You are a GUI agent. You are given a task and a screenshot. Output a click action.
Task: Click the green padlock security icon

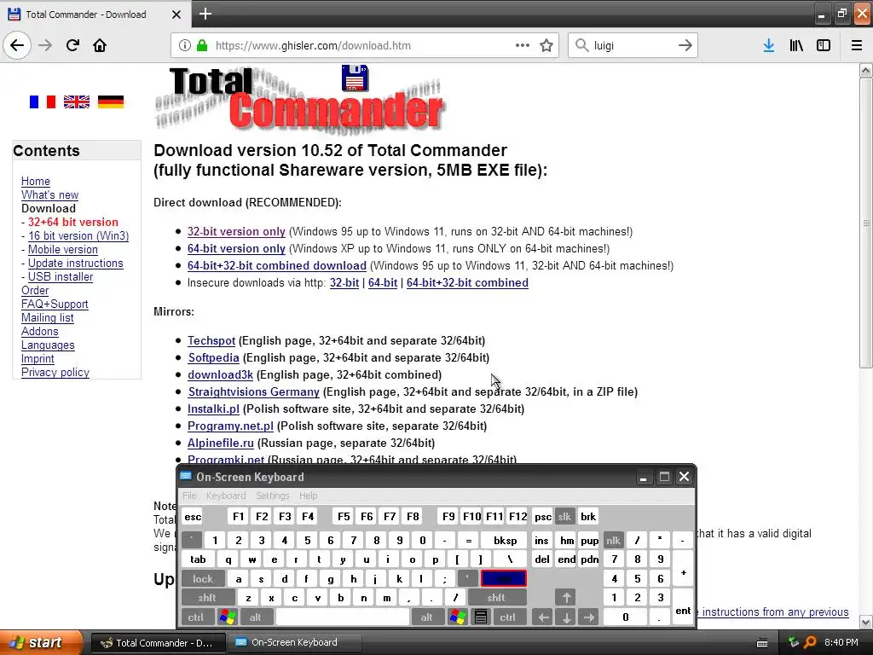(x=201, y=46)
